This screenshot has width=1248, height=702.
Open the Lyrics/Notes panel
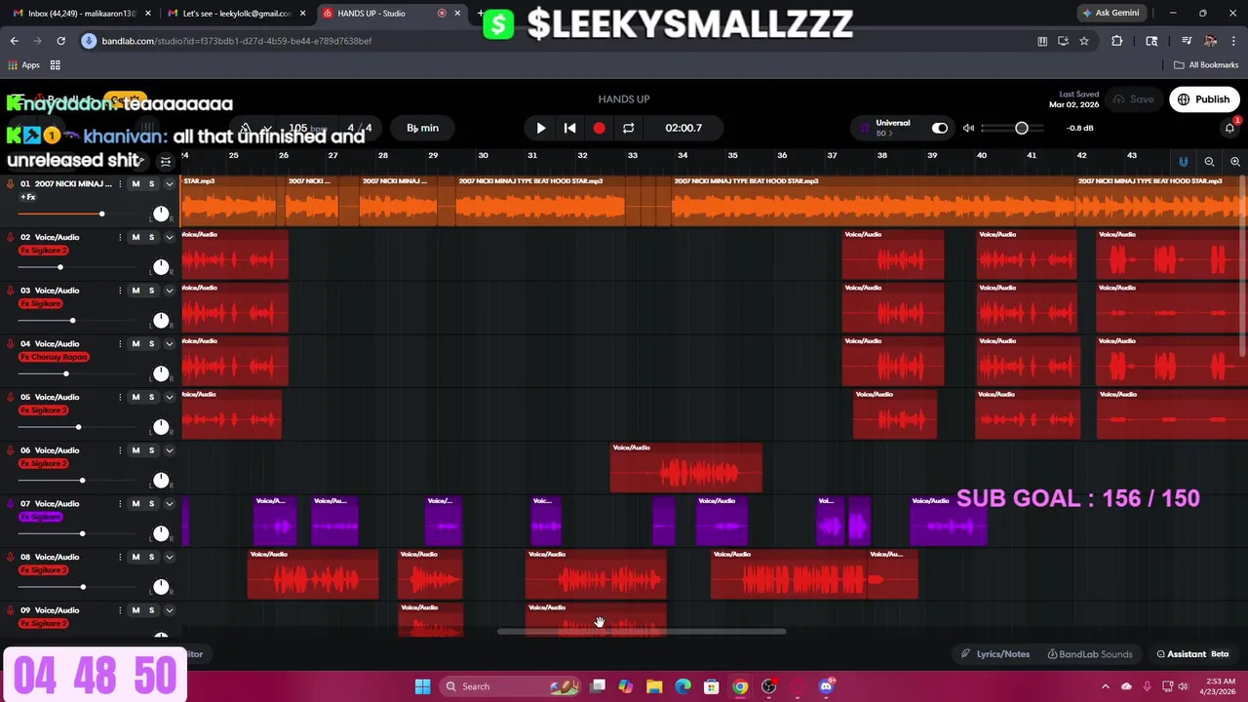coord(995,654)
